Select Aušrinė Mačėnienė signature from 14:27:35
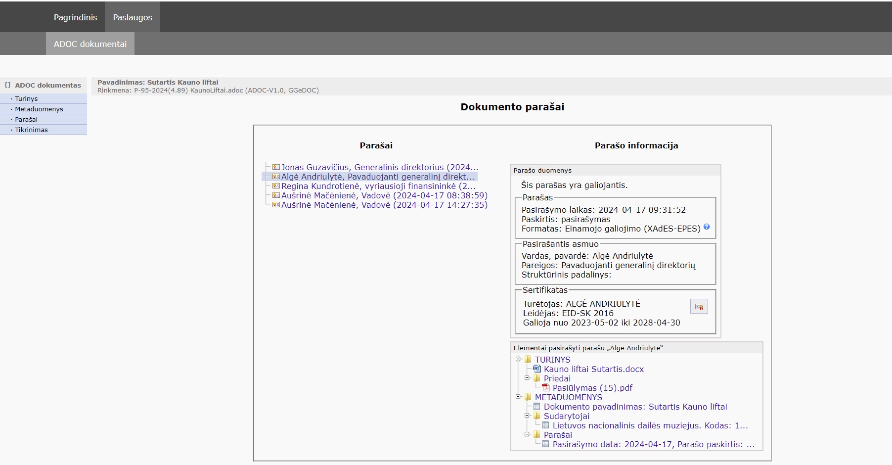This screenshot has height=465, width=892. (x=384, y=205)
